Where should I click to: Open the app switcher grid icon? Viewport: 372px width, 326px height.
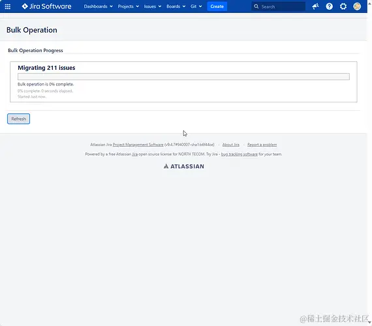(x=8, y=7)
